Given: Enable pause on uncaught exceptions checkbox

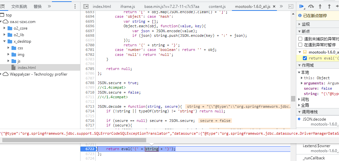Looking at the screenshot, I should coord(300,39).
